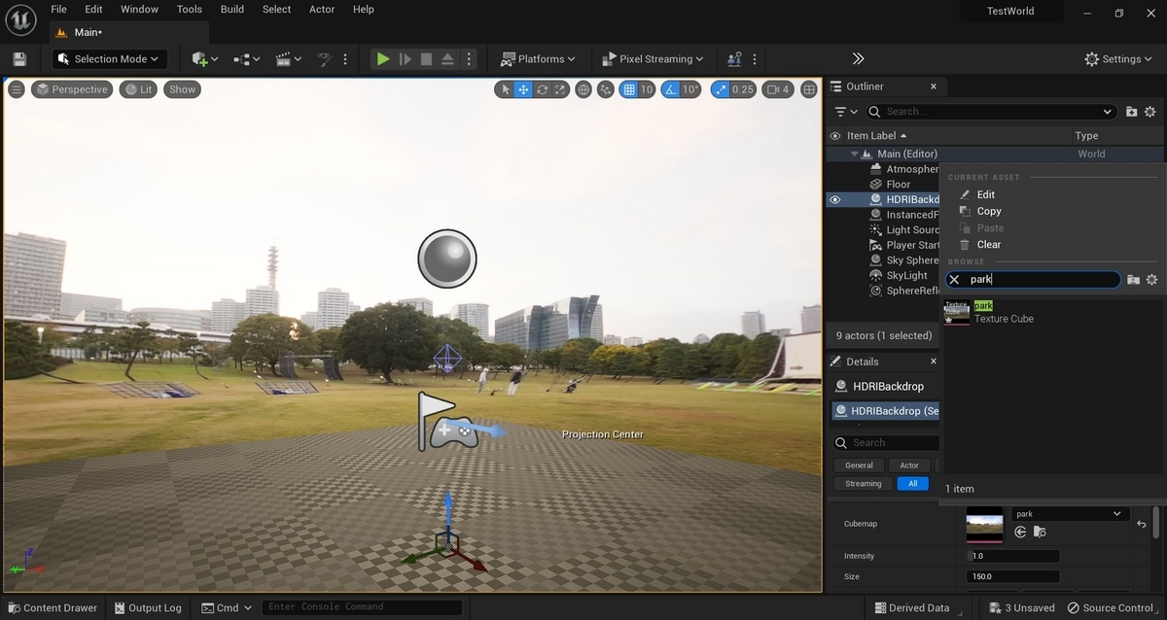The image size is (1167, 620).
Task: Open the File menu
Action: [x=58, y=10]
